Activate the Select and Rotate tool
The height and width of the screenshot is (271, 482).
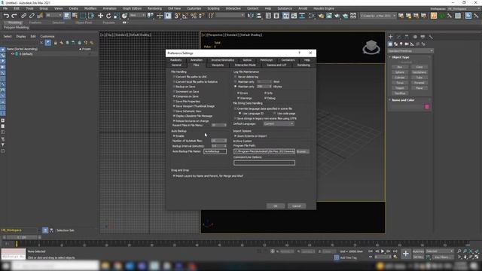point(108,16)
